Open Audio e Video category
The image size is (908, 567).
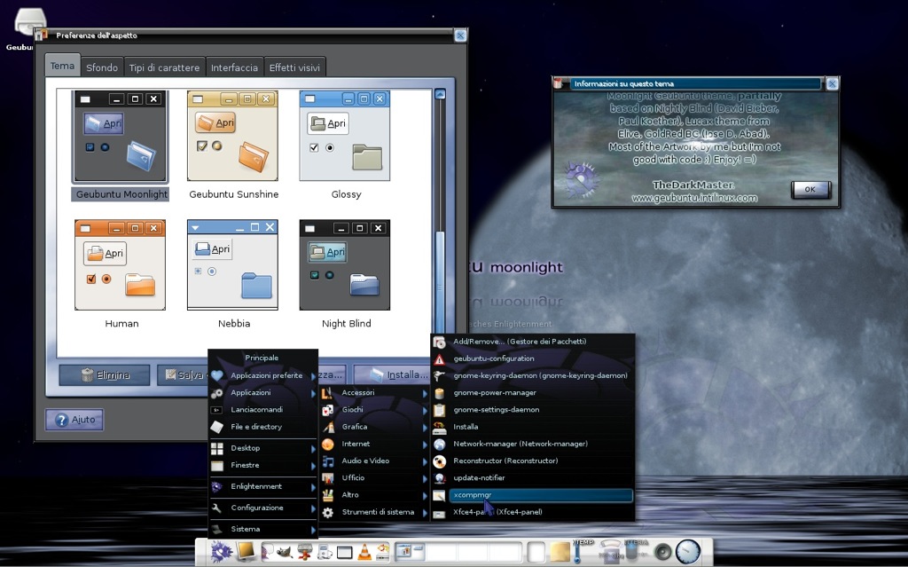click(x=375, y=461)
